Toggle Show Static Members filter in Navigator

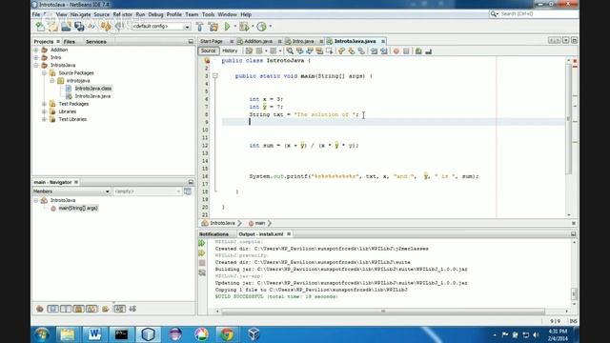[x=66, y=309]
